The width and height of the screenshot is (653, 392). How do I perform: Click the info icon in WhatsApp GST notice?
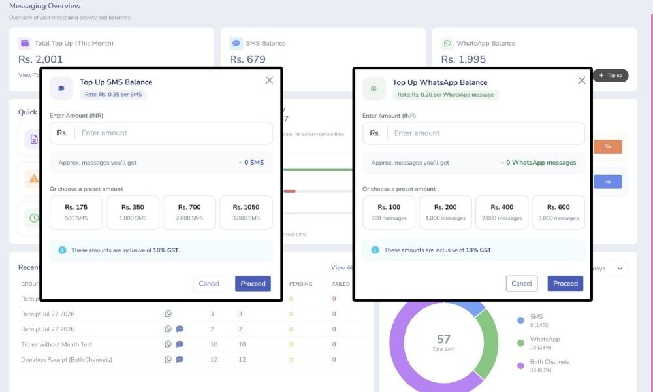(x=375, y=250)
